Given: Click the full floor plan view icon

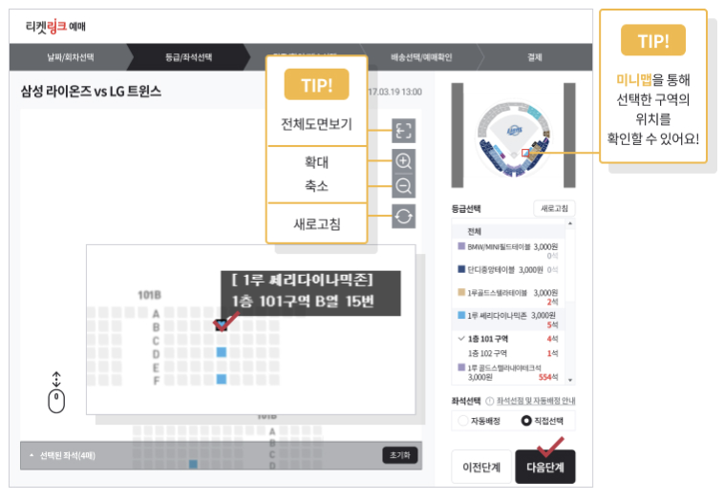Looking at the screenshot, I should (x=404, y=131).
